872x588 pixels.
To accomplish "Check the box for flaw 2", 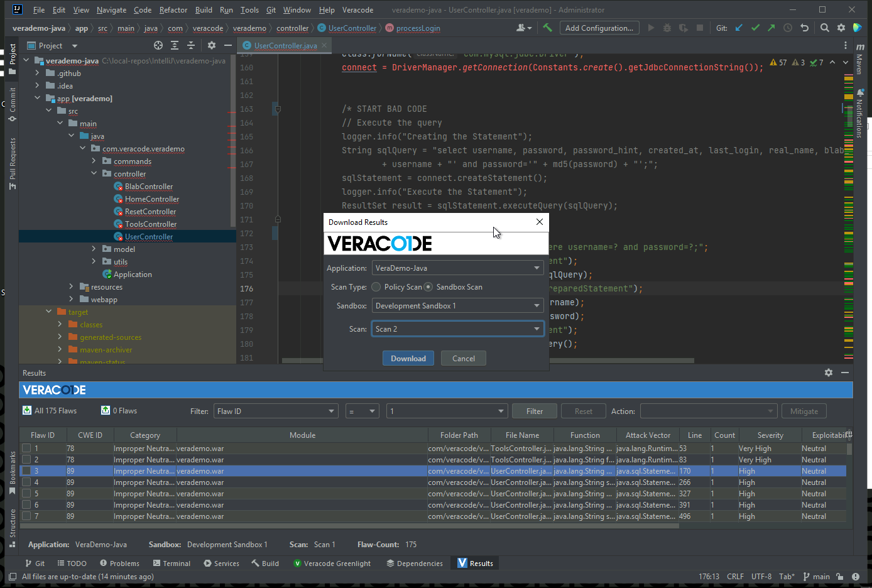I will pyautogui.click(x=26, y=459).
